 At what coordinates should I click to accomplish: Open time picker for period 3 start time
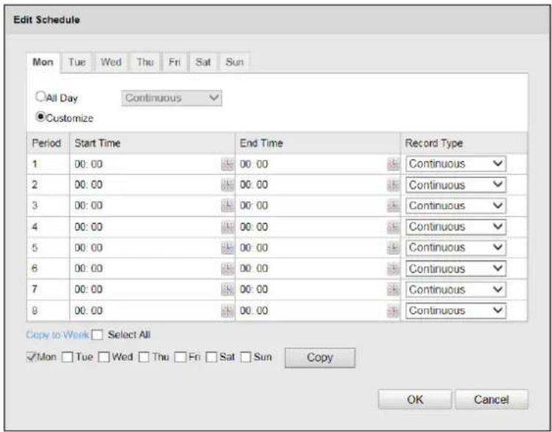pos(227,206)
